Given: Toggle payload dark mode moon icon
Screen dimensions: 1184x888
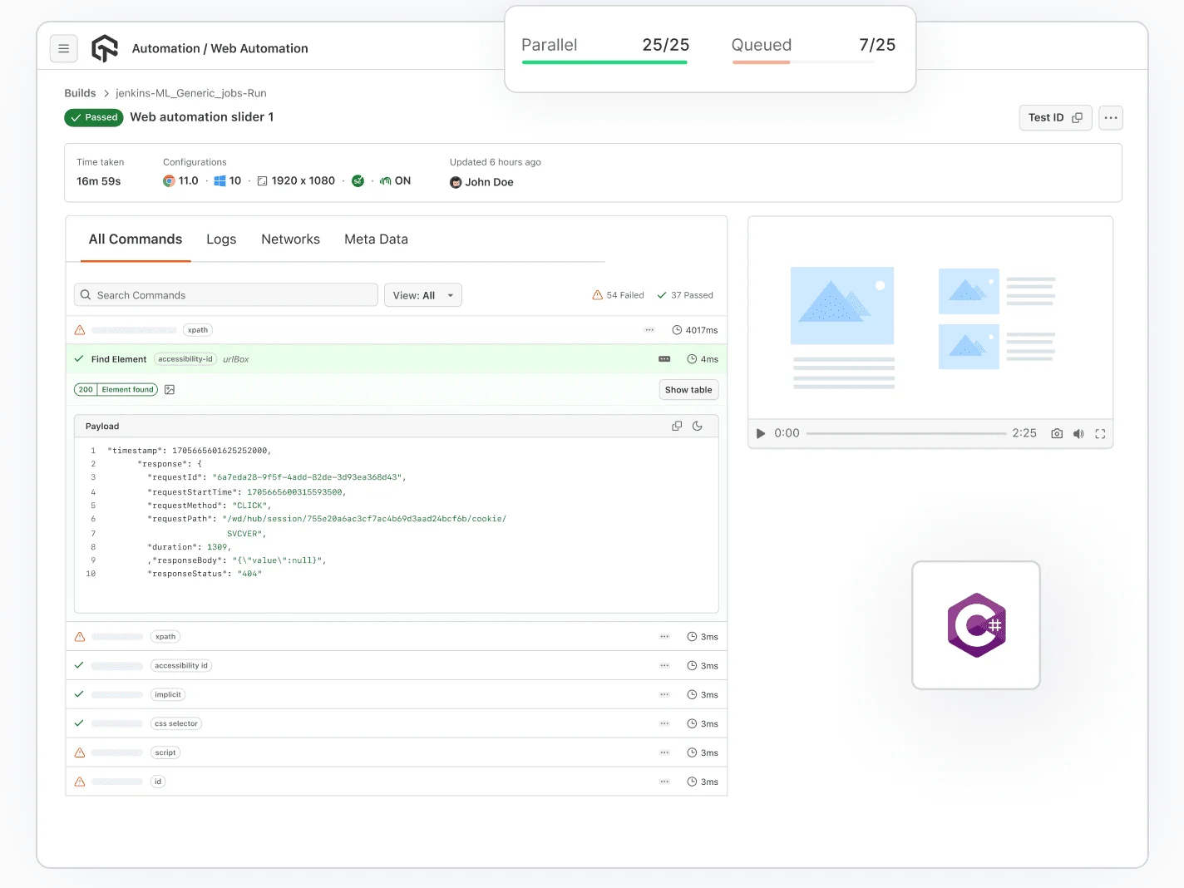Looking at the screenshot, I should [698, 427].
